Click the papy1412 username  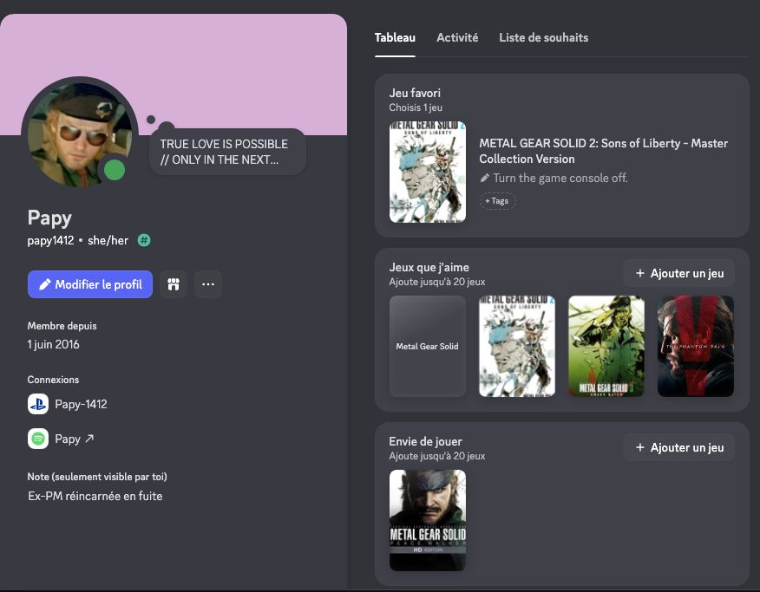point(50,240)
